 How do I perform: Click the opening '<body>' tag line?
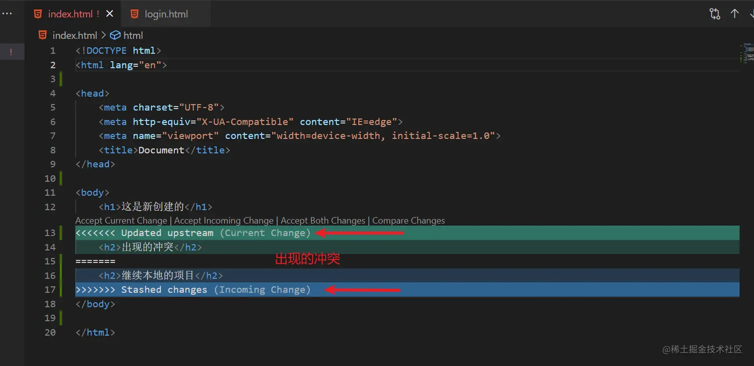(x=92, y=193)
